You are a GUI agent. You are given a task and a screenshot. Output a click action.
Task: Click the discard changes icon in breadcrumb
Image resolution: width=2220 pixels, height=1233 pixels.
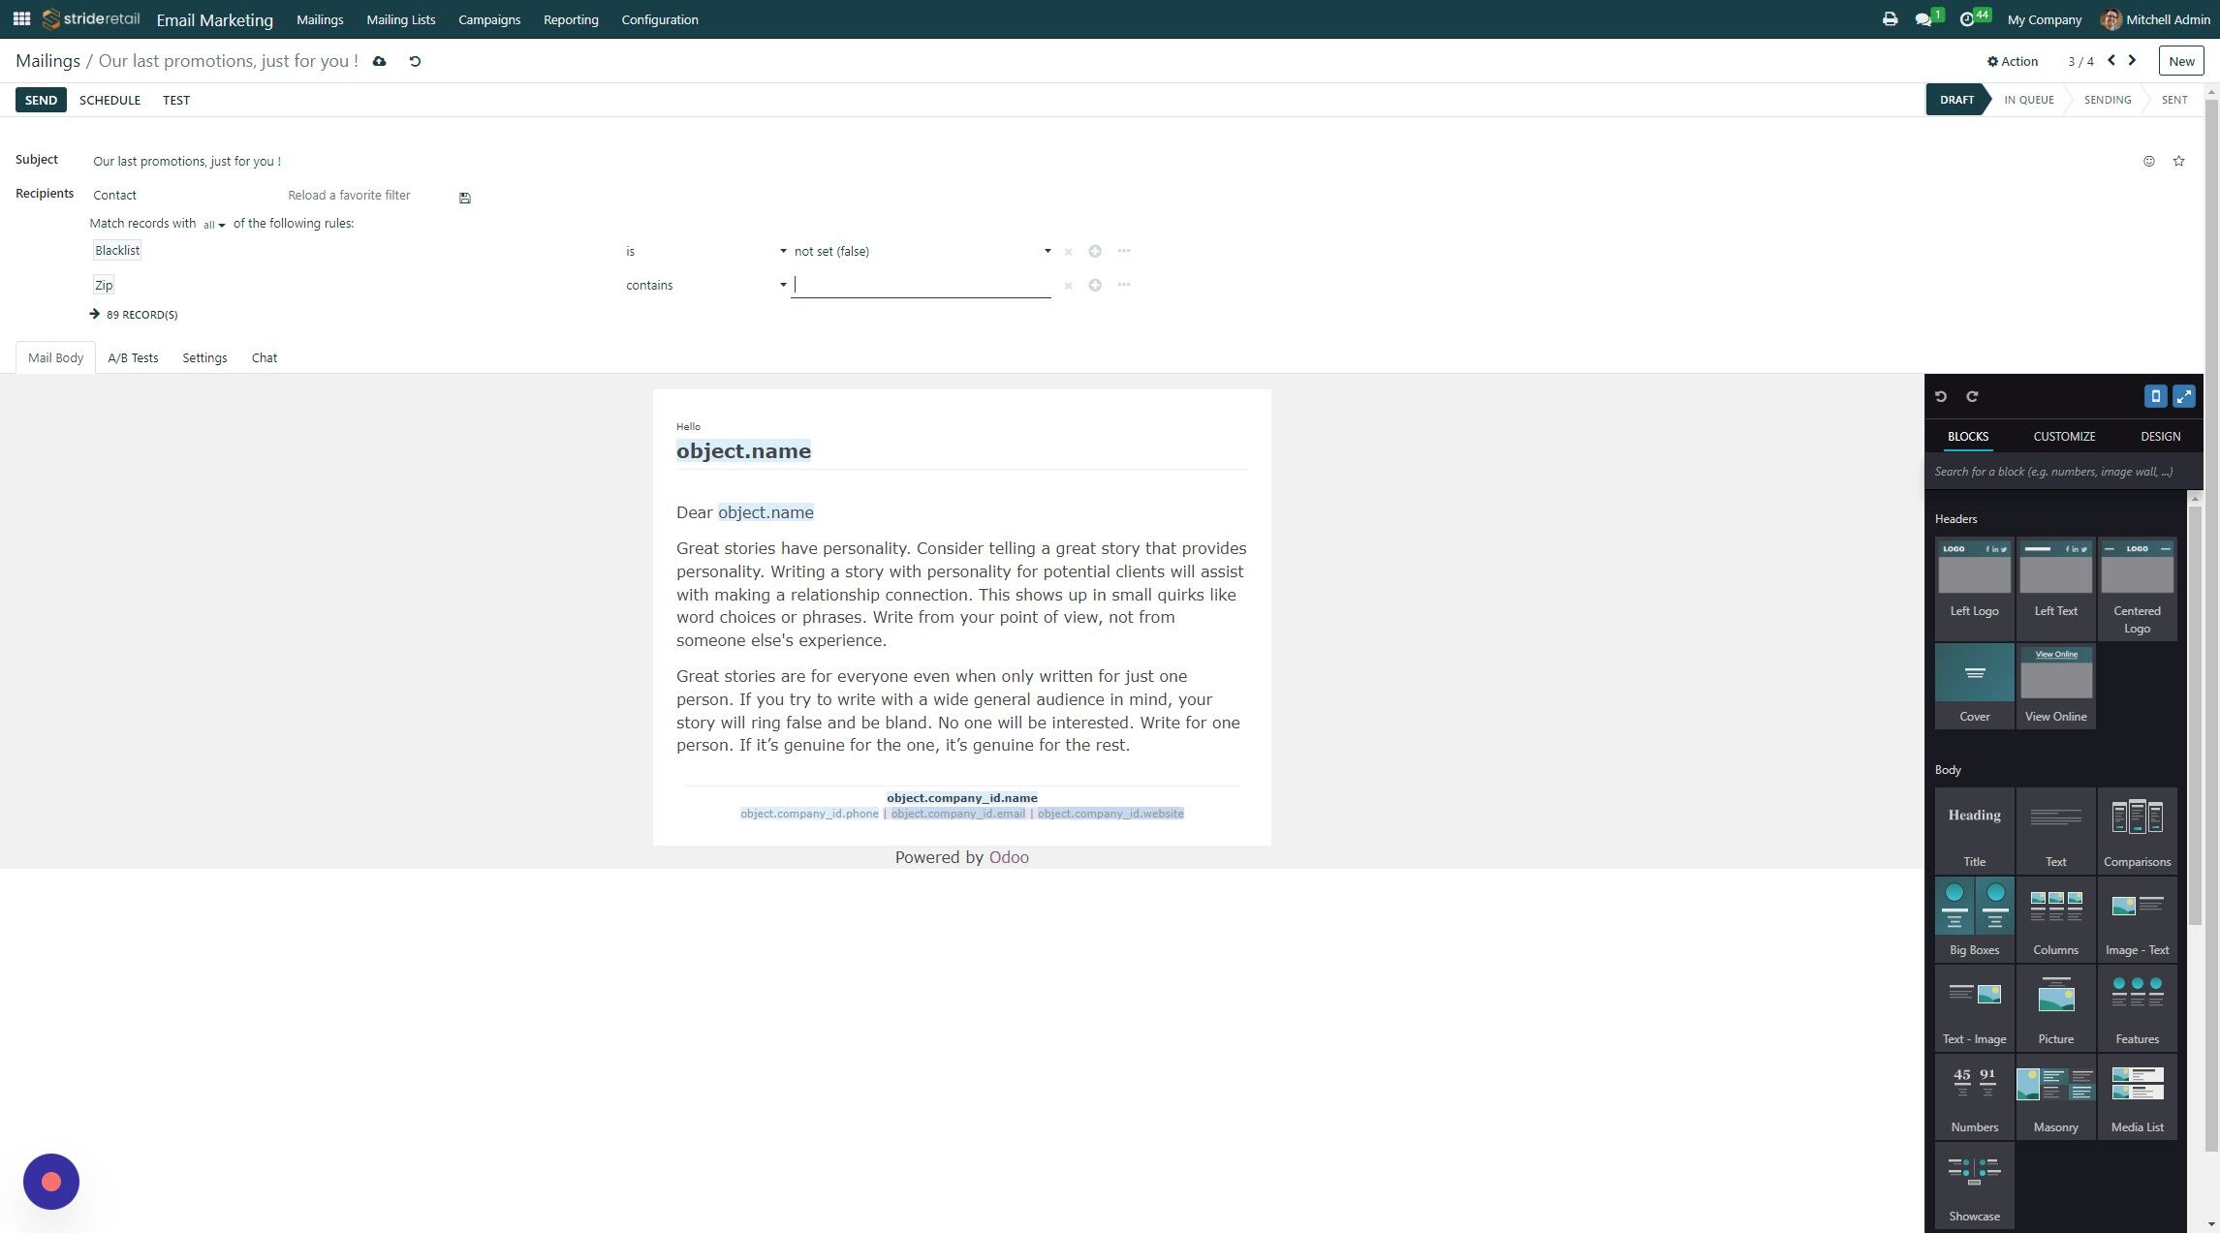(415, 61)
